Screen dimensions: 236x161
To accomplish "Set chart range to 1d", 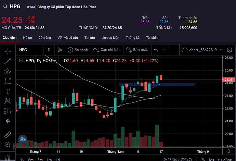I will [x=58, y=160].
